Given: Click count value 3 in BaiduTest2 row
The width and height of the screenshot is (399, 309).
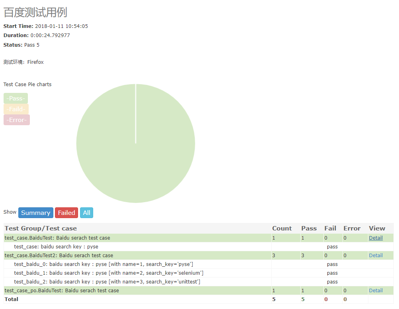Looking at the screenshot, I should tap(274, 256).
